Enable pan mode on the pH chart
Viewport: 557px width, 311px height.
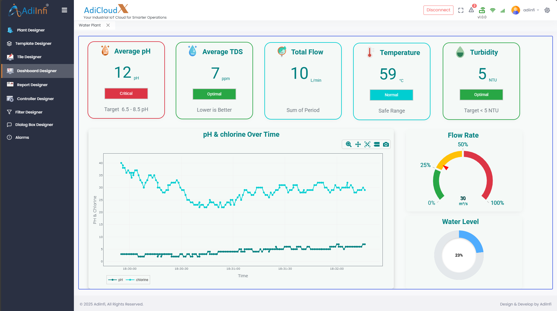358,144
